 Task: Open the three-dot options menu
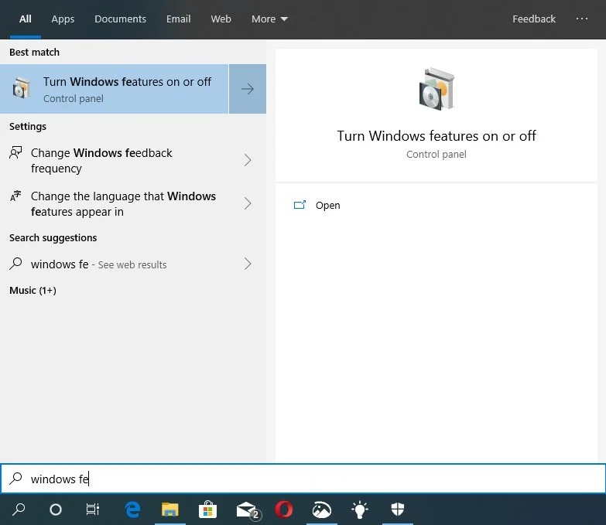coord(582,19)
